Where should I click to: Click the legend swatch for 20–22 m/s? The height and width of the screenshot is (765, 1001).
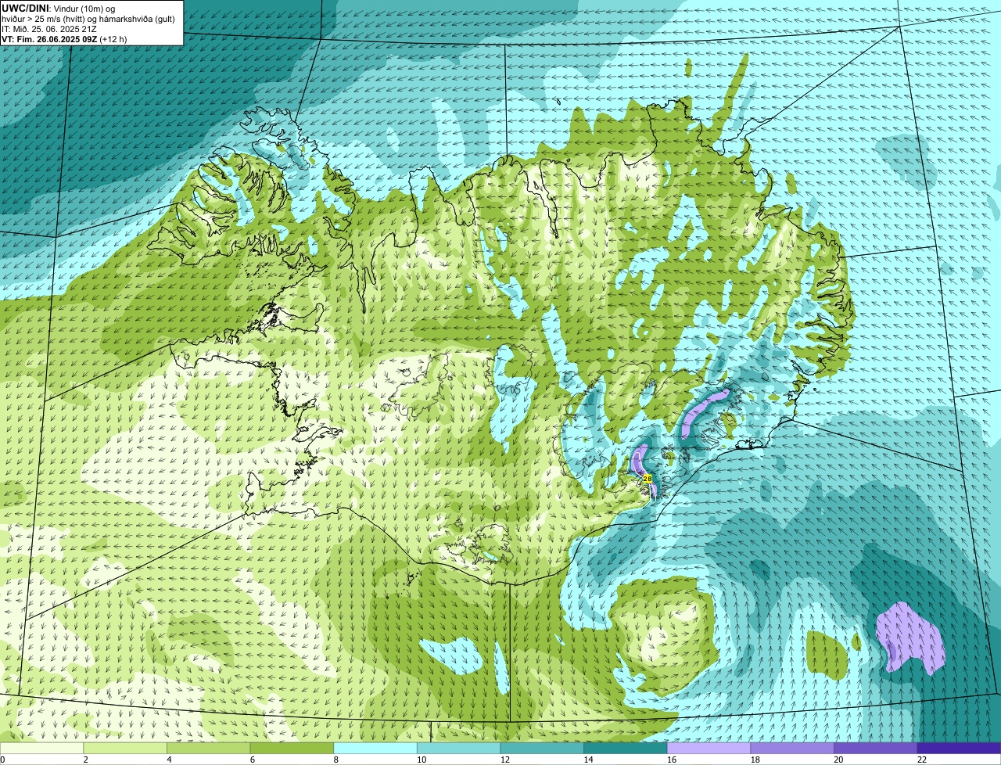pos(876,748)
